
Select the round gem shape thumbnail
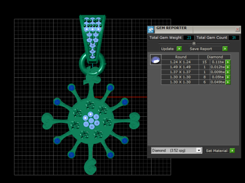coord(156,59)
